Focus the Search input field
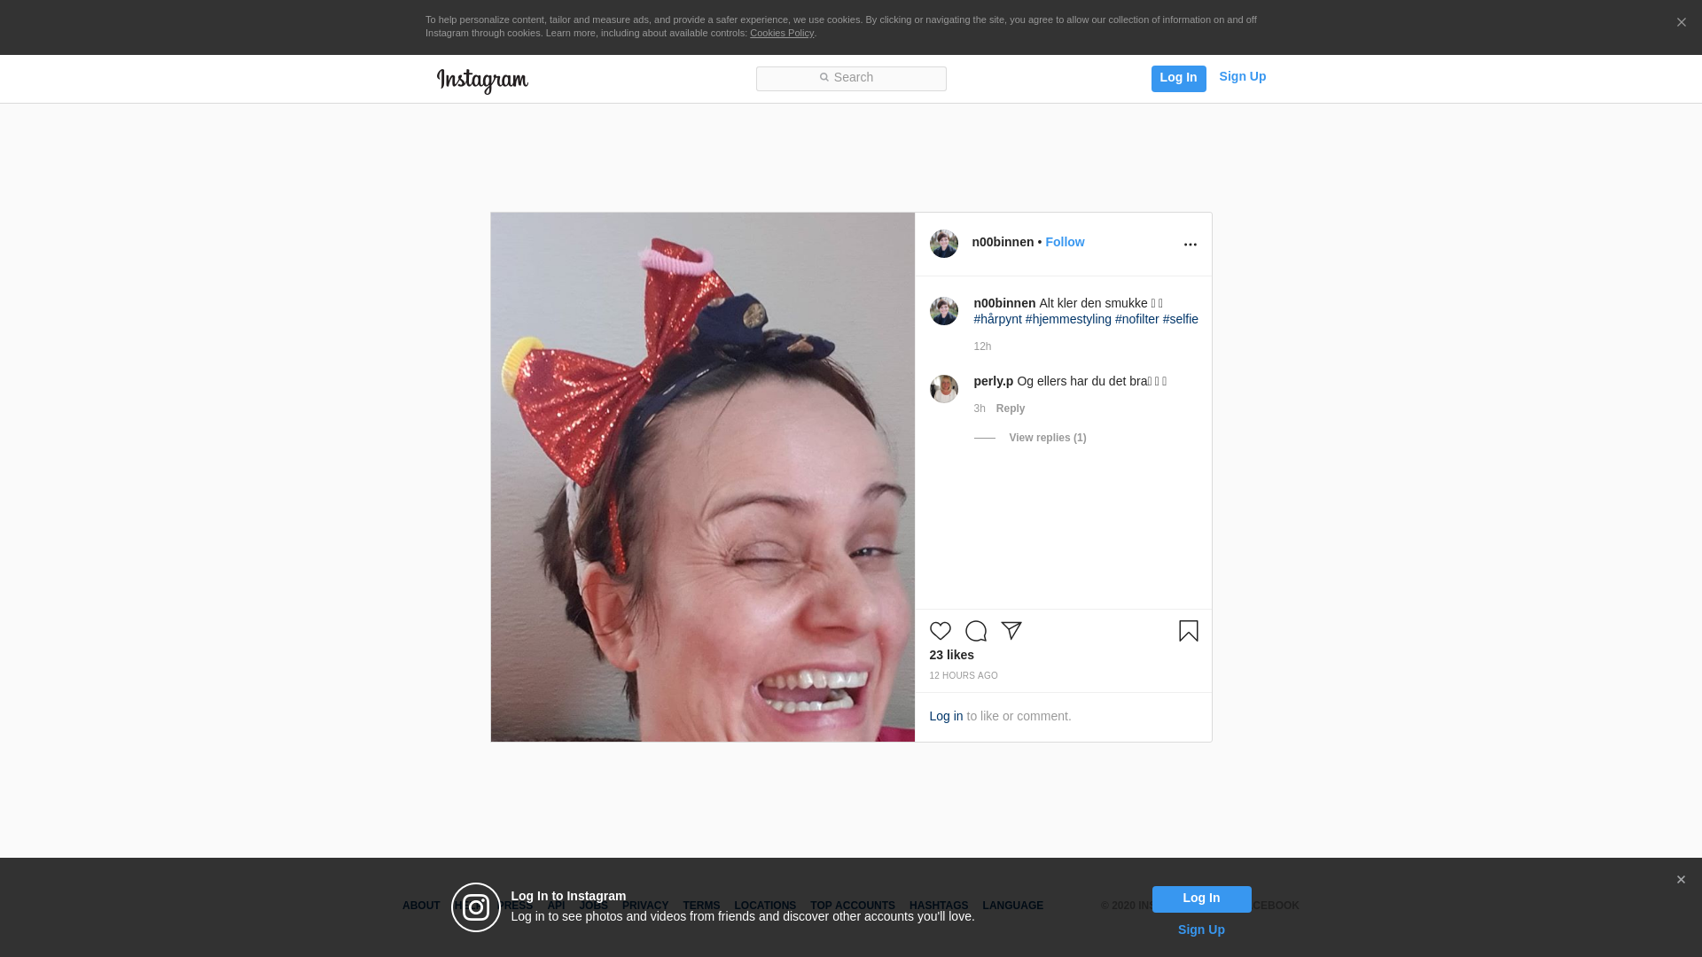Screen dimensions: 1702x957 click(851, 78)
